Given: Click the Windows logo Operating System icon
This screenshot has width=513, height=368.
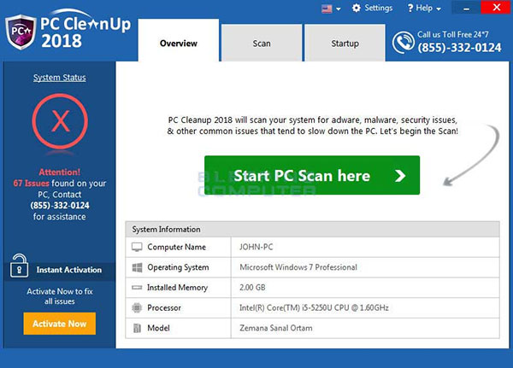Looking at the screenshot, I should (137, 267).
